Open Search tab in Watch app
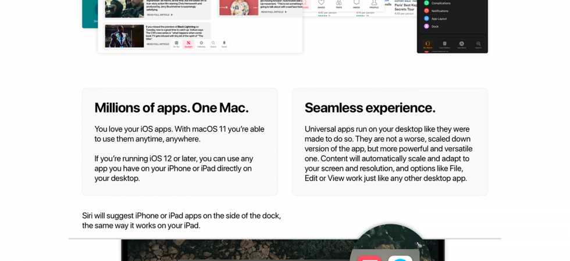 click(x=478, y=45)
